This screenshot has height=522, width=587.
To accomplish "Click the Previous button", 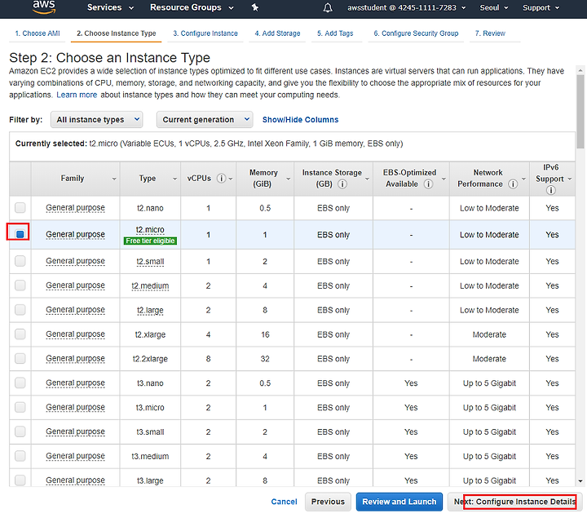I will (x=328, y=502).
